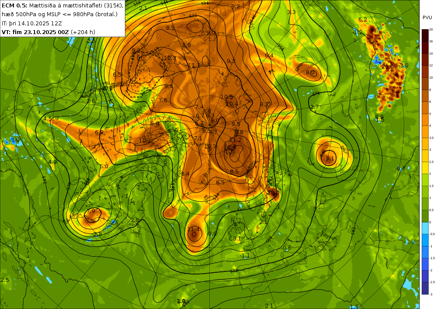
Task: Click the yellow legend segment between 2 and 2.5
Action: 425,168
